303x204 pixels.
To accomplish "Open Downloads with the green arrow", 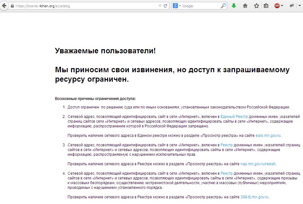I will (x=234, y=6).
